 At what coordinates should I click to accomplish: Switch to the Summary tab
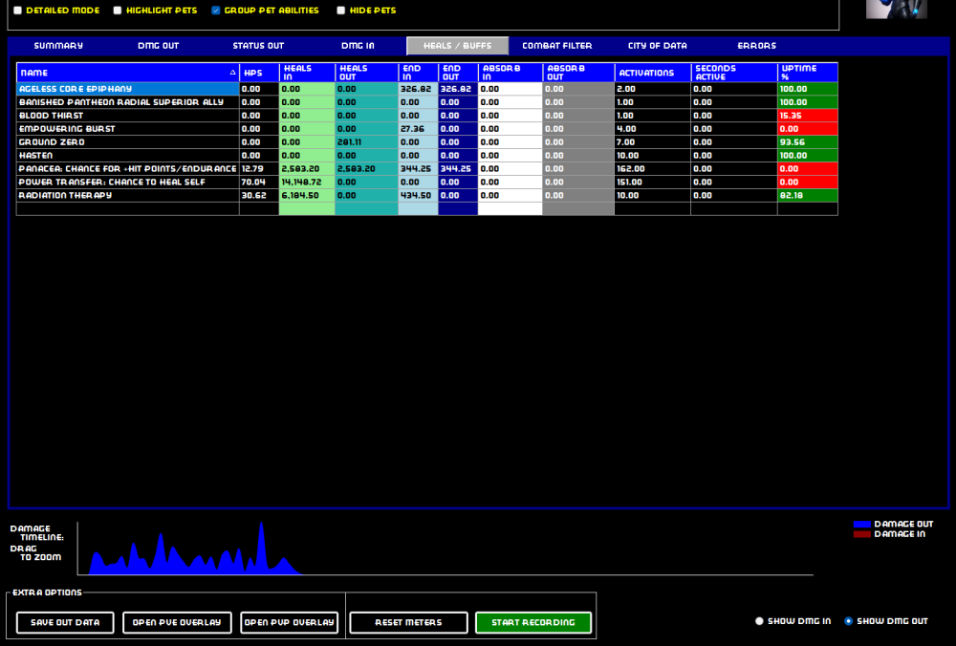coord(58,46)
